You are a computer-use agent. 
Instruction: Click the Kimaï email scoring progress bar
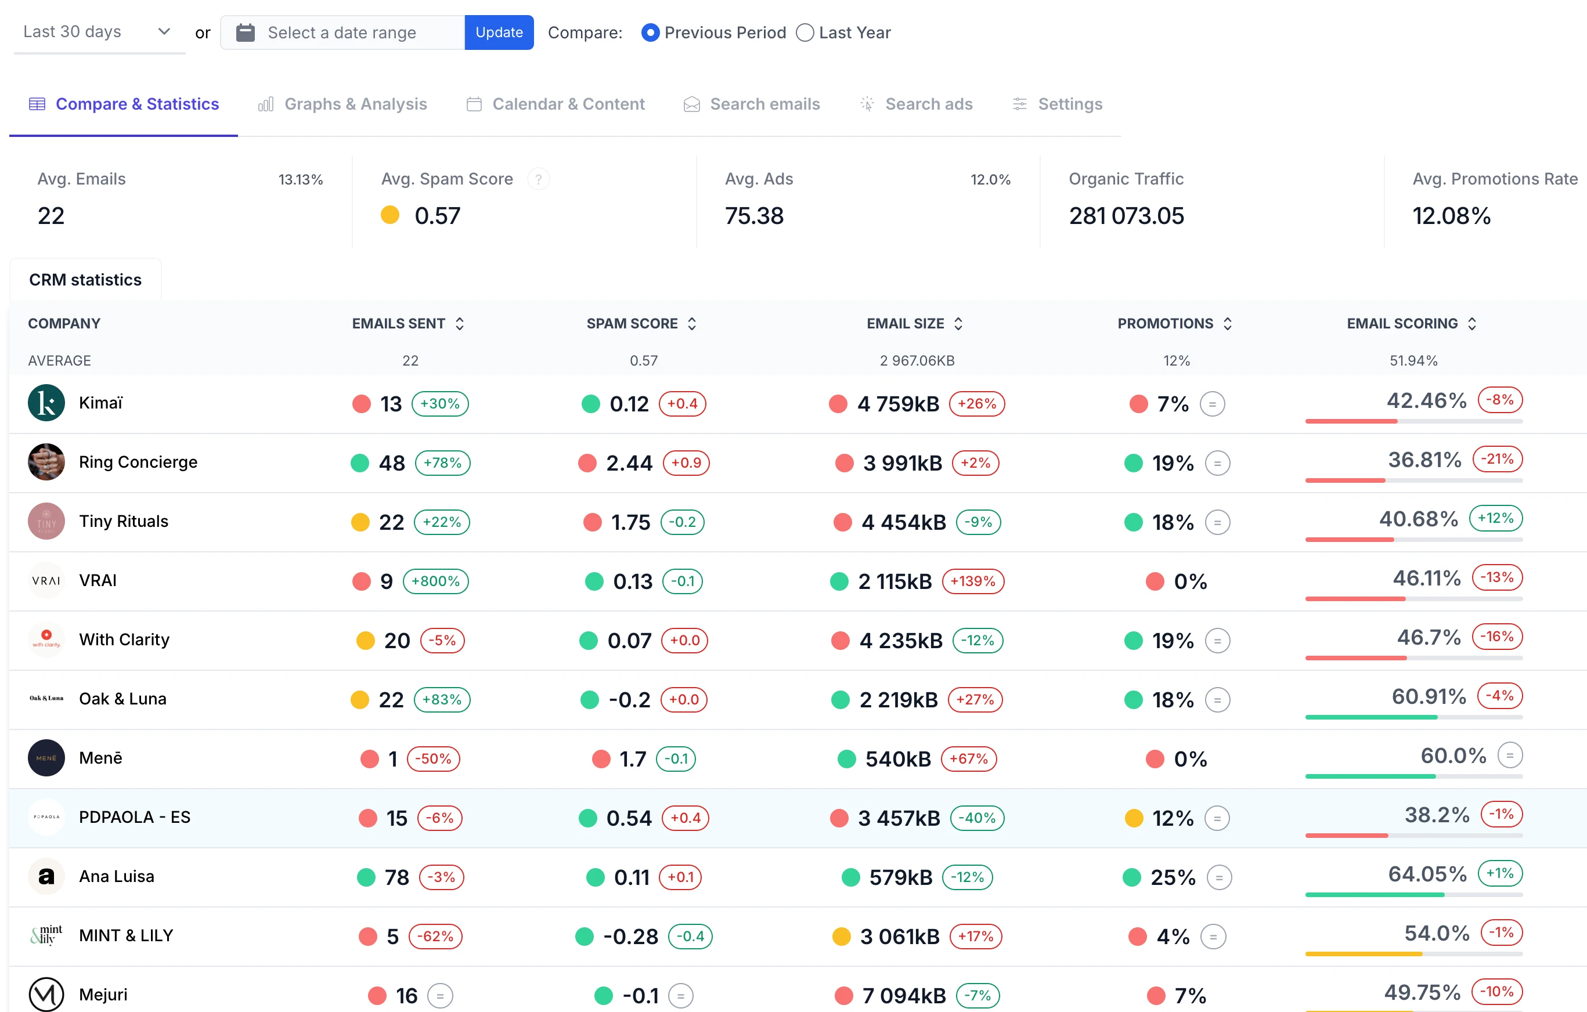[1413, 421]
